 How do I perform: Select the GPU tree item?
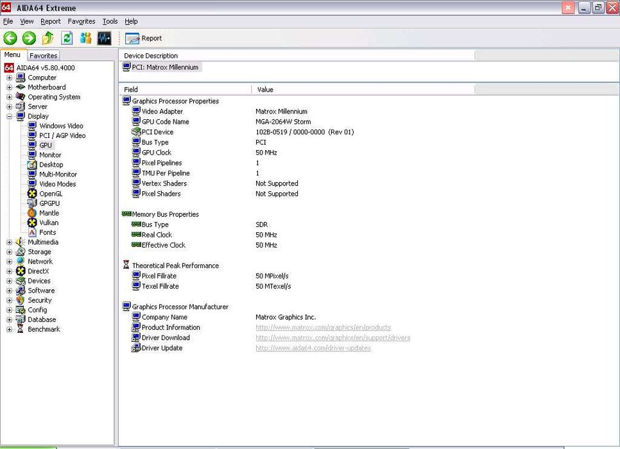pyautogui.click(x=46, y=146)
